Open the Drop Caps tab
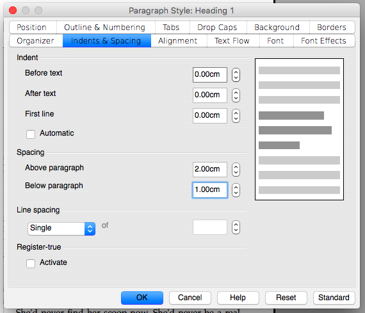The image size is (365, 313). tap(218, 28)
